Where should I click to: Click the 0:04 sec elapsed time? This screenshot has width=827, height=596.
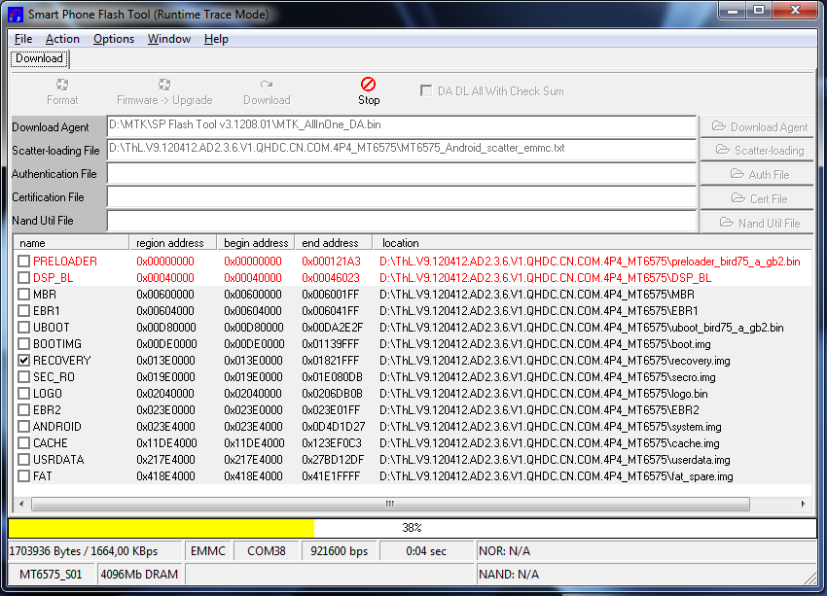point(426,551)
